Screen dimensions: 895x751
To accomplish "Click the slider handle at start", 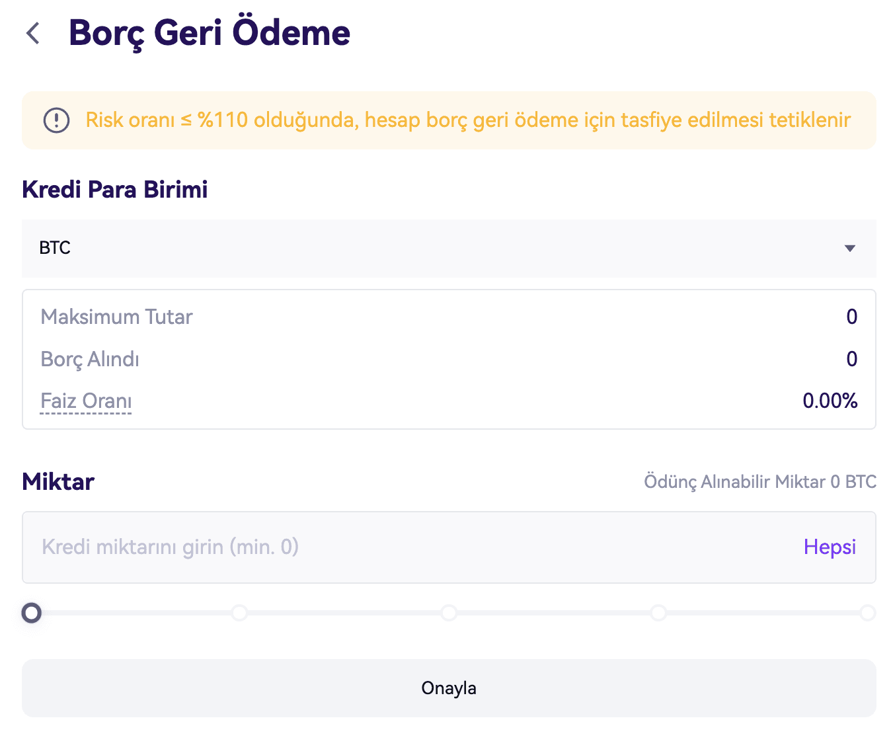I will tap(31, 613).
